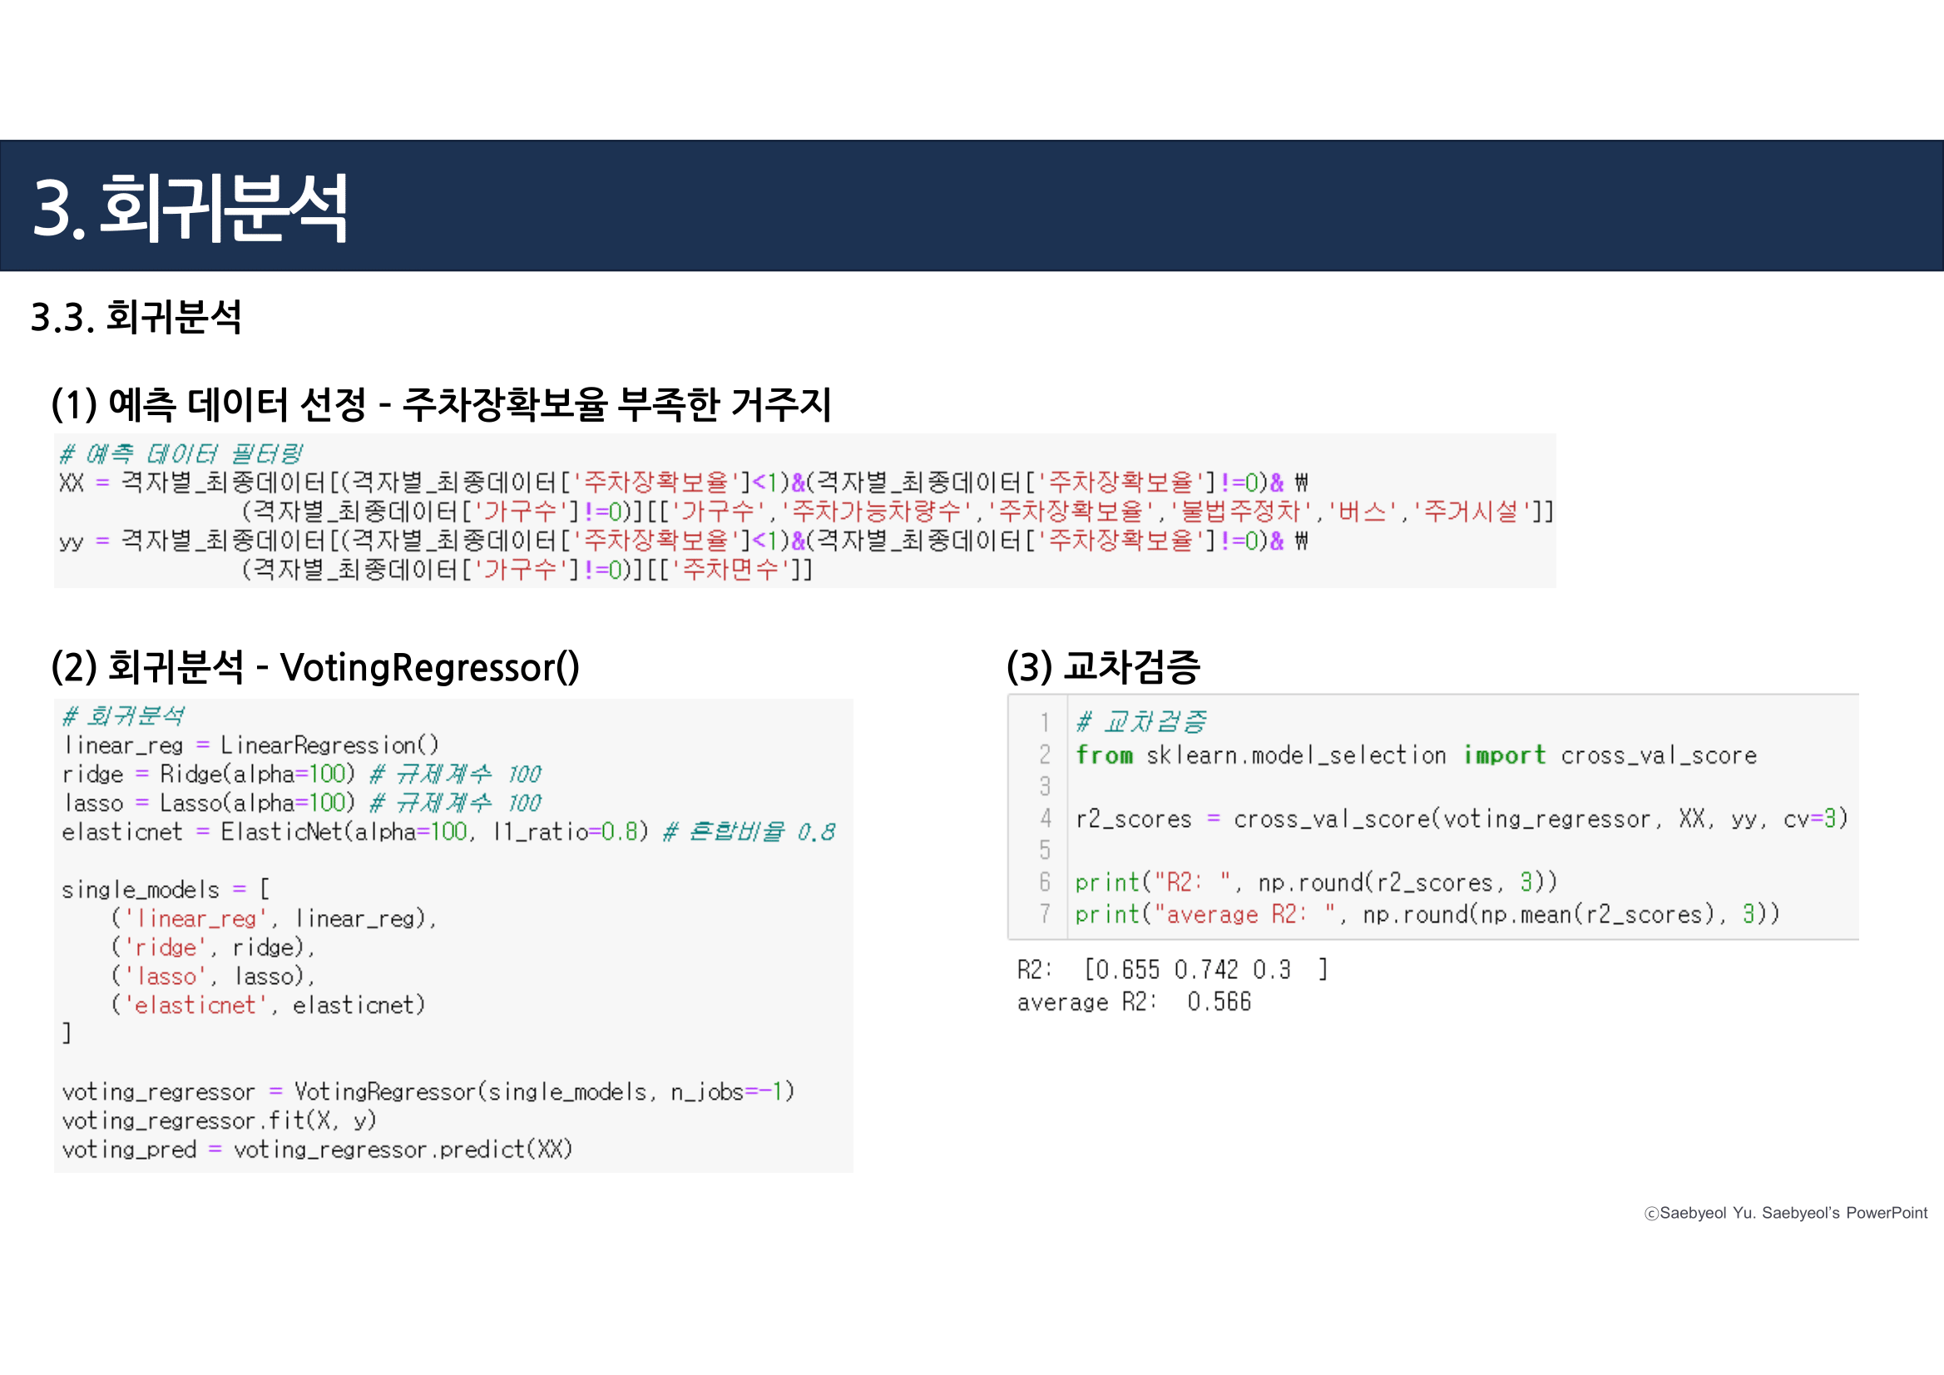
Task: Click the line ending with ['주차면수']
Action: click(527, 569)
